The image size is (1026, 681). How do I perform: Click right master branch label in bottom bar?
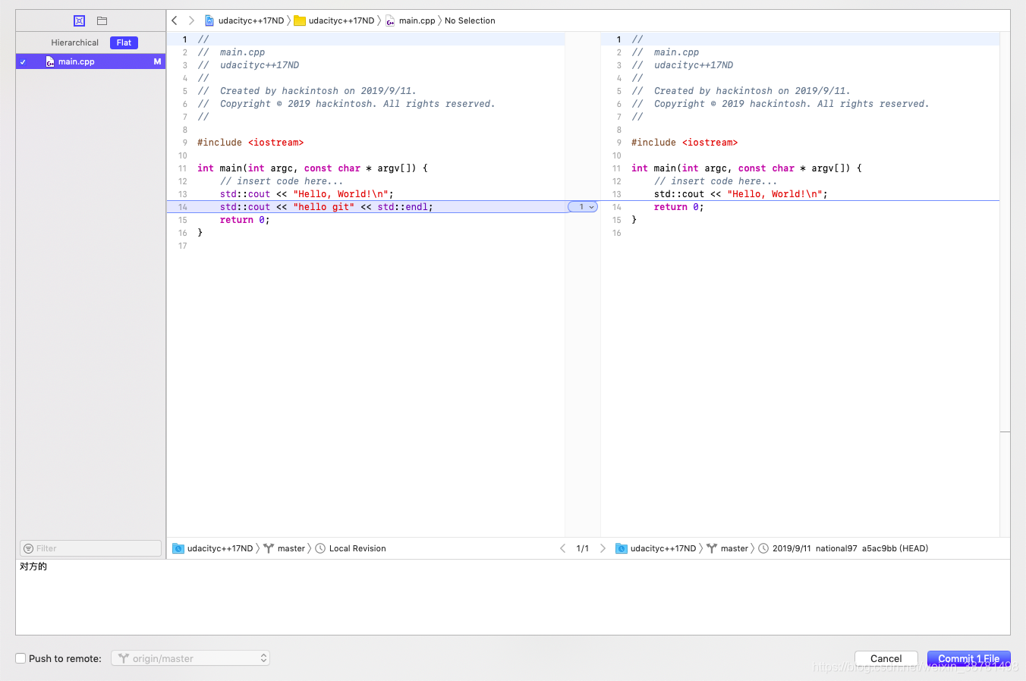735,548
